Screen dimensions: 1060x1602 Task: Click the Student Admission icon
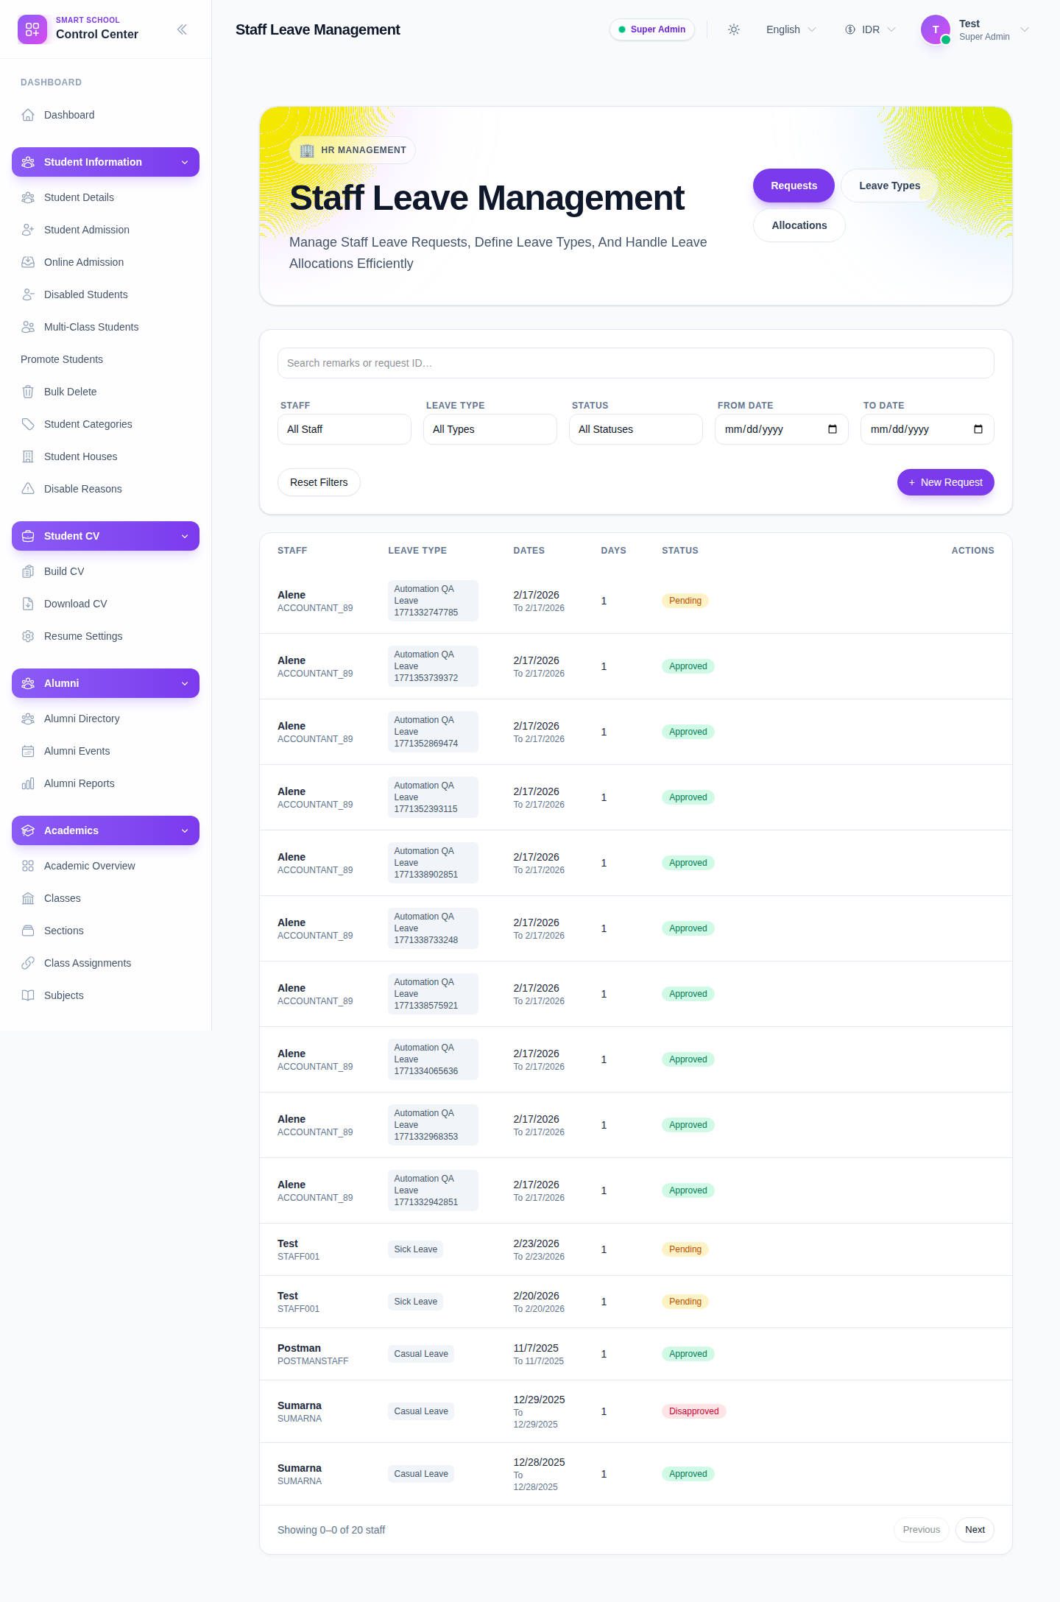pos(28,230)
